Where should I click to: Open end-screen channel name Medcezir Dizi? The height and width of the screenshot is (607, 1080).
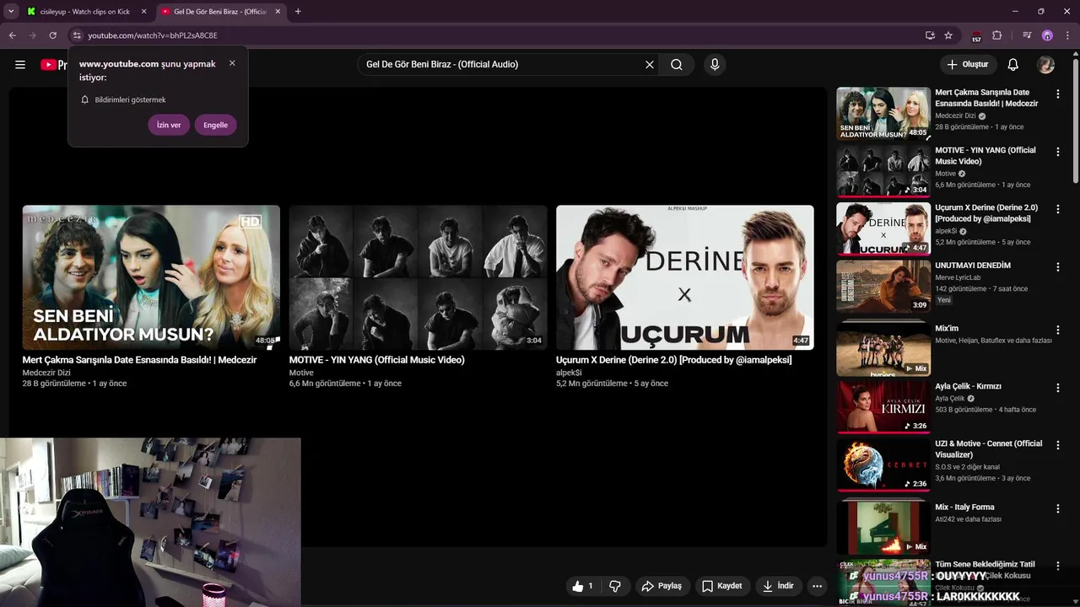pyautogui.click(x=46, y=373)
